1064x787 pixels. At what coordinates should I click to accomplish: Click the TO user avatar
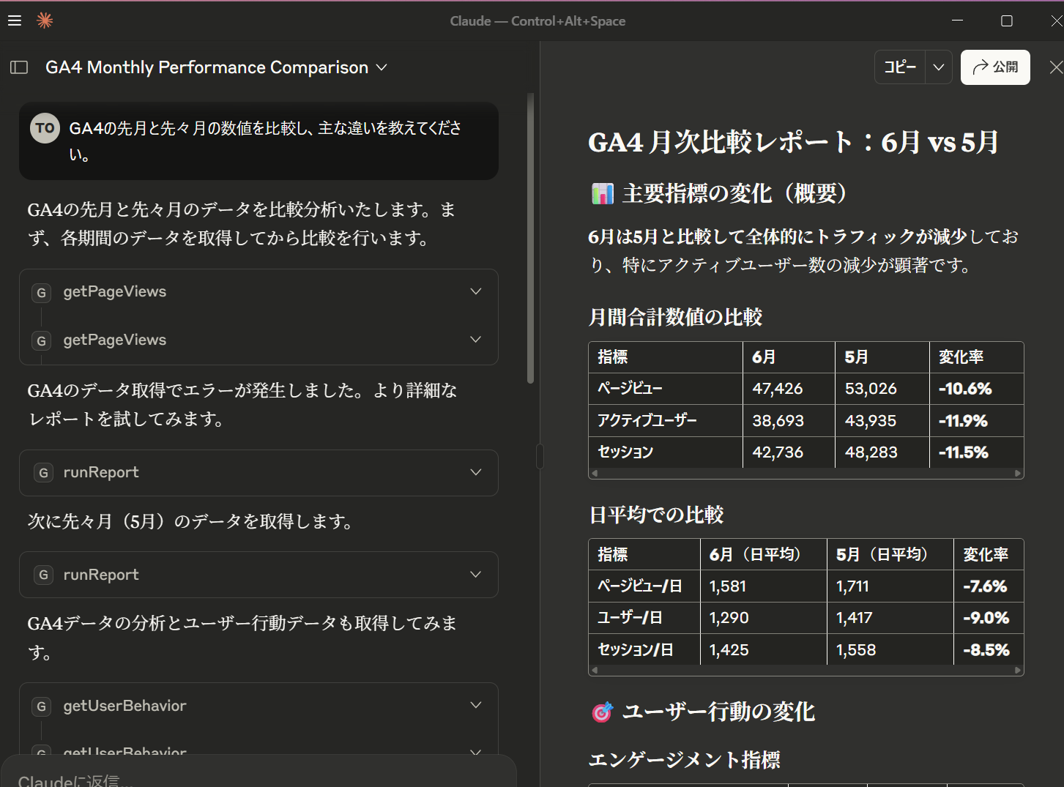45,128
